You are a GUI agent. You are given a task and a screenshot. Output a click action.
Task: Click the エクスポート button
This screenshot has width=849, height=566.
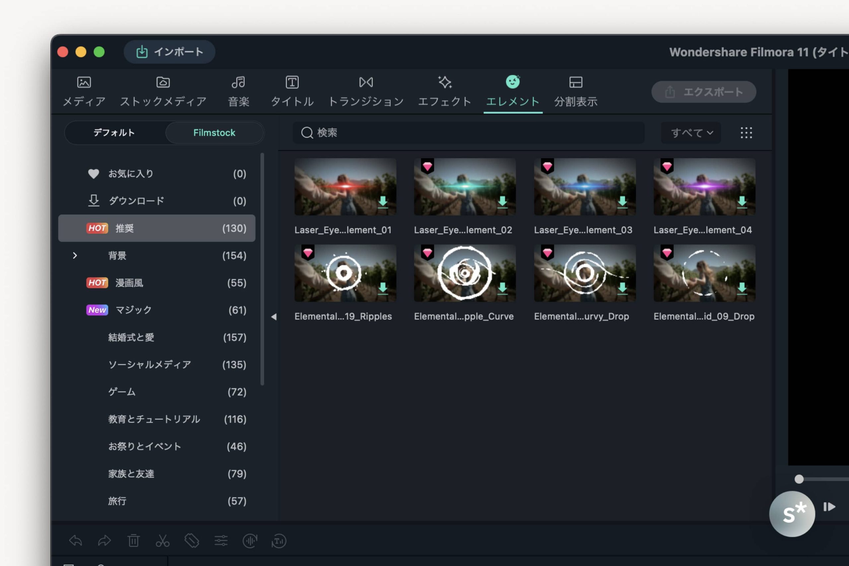(x=703, y=92)
